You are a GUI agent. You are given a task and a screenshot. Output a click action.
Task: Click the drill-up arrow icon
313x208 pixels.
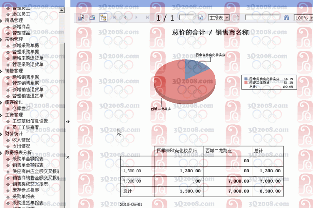click(237, 17)
